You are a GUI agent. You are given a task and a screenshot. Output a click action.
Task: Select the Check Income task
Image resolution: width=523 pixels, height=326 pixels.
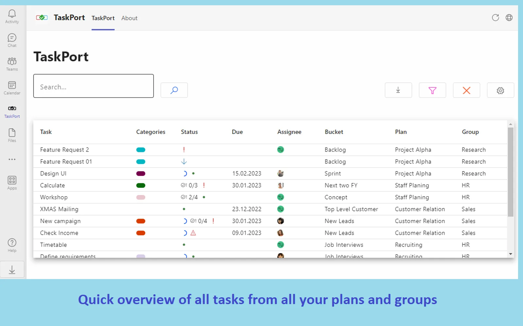point(59,233)
